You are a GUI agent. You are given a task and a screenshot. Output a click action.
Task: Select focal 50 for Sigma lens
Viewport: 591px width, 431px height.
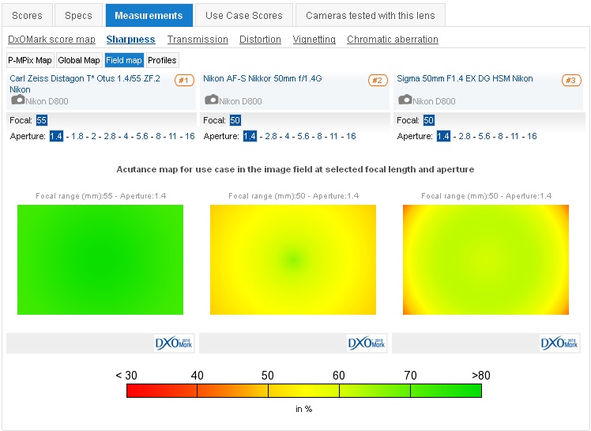click(428, 120)
